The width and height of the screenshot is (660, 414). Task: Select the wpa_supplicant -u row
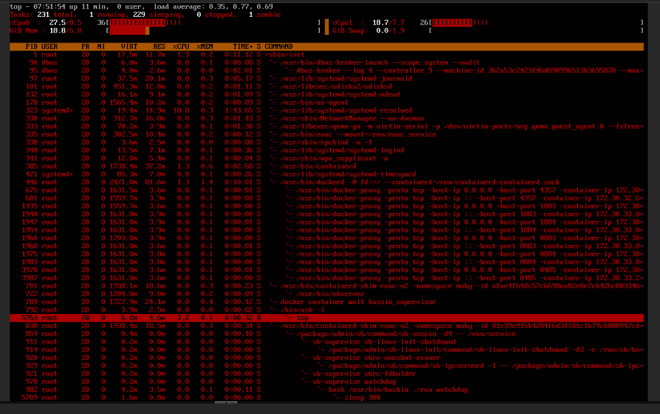(327, 159)
